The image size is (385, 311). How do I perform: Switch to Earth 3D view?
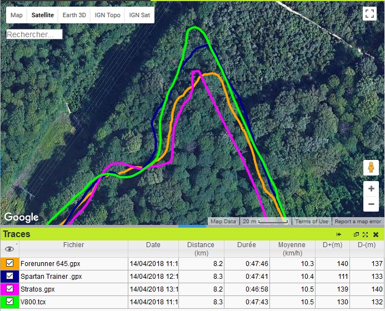(74, 15)
